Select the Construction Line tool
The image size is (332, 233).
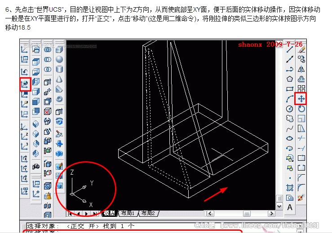[x=289, y=59]
